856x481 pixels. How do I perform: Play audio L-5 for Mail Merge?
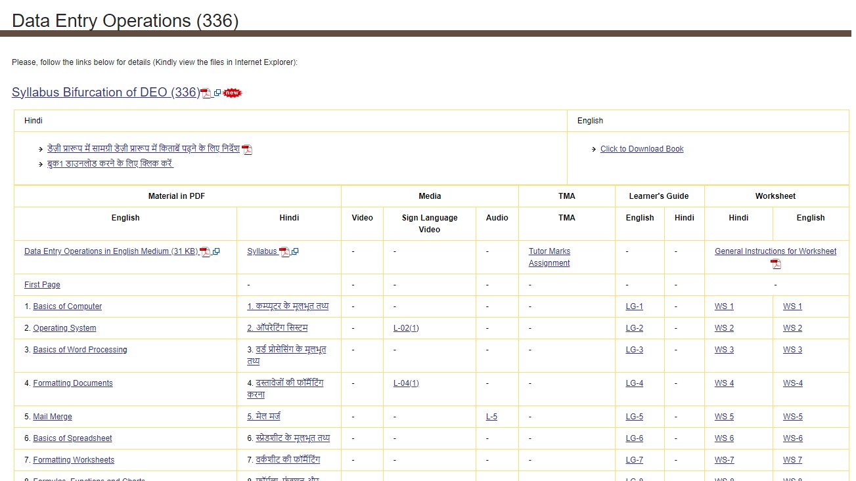click(491, 417)
